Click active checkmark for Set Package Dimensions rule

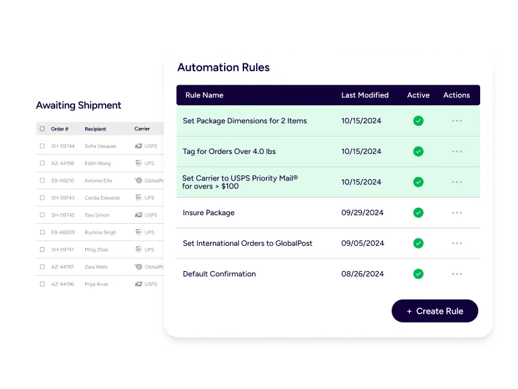tap(418, 121)
